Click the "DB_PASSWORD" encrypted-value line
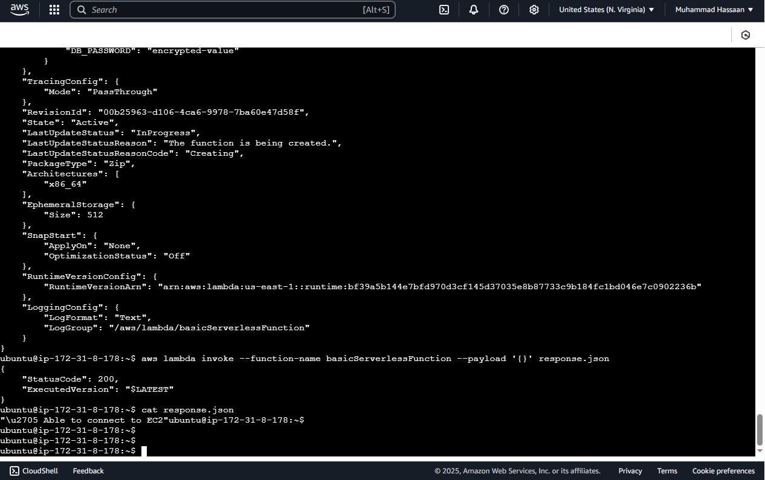This screenshot has height=480, width=765. pos(152,51)
